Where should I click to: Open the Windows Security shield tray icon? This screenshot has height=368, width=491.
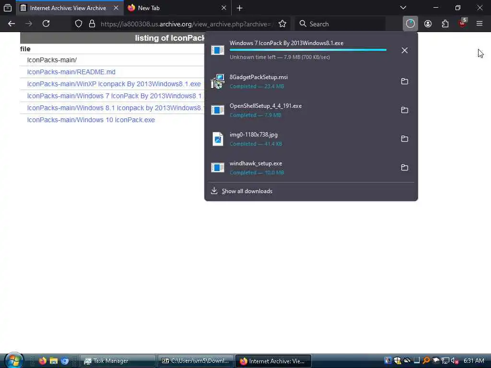pos(397,361)
